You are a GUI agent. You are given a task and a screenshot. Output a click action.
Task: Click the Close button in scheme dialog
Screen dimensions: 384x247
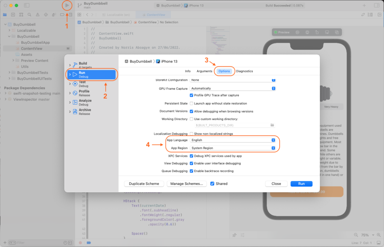click(x=276, y=184)
